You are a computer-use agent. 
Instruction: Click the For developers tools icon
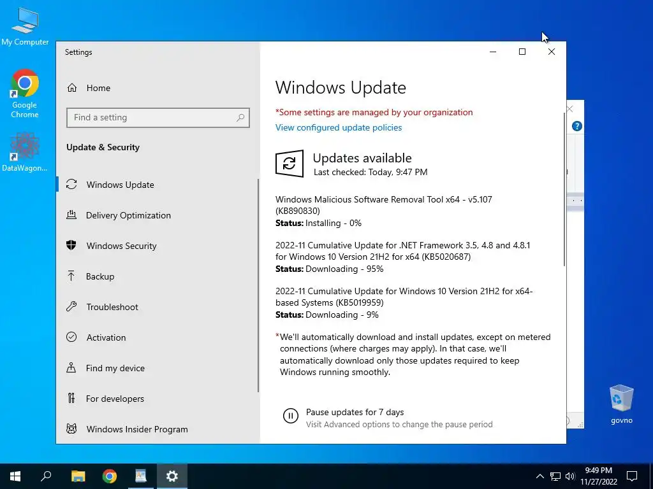point(71,399)
